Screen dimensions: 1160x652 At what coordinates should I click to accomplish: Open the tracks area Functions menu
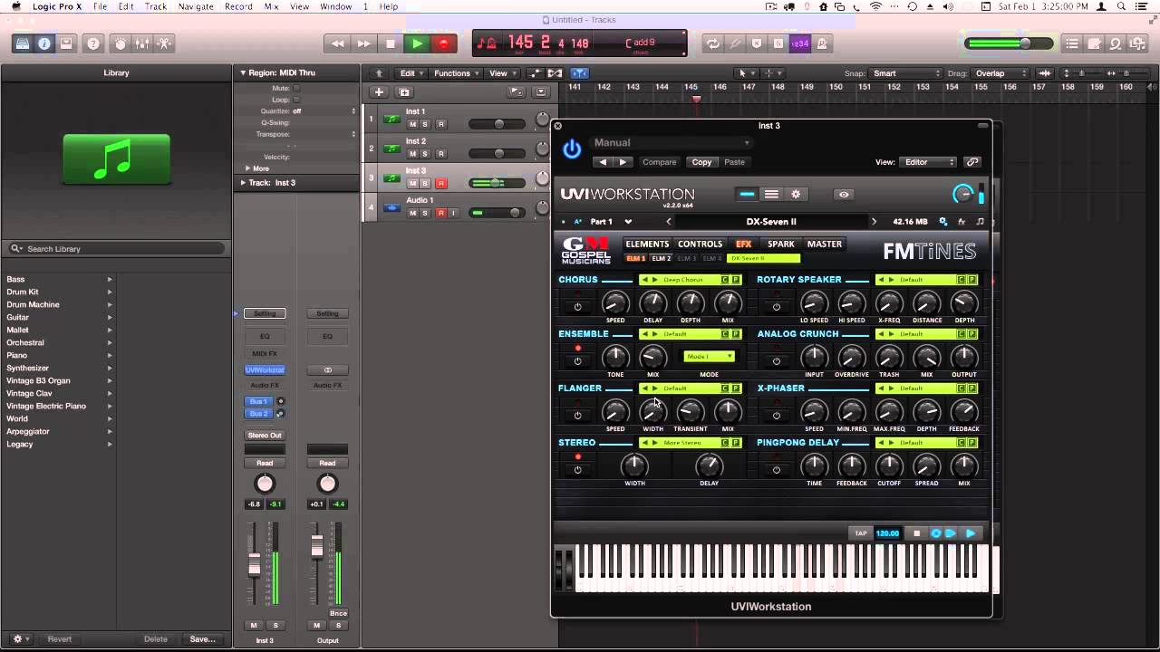[456, 73]
